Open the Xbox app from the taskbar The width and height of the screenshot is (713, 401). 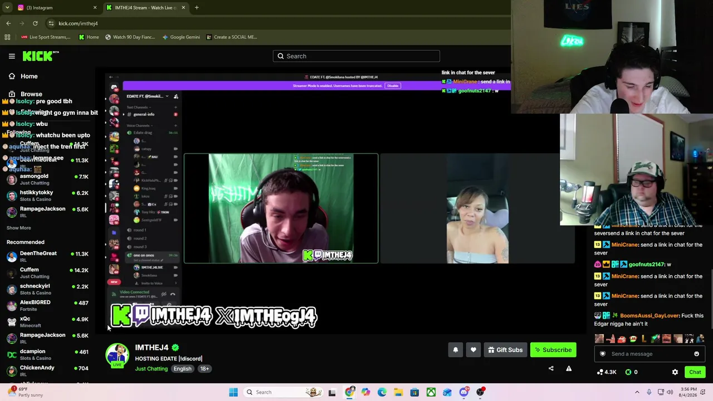(x=431, y=392)
